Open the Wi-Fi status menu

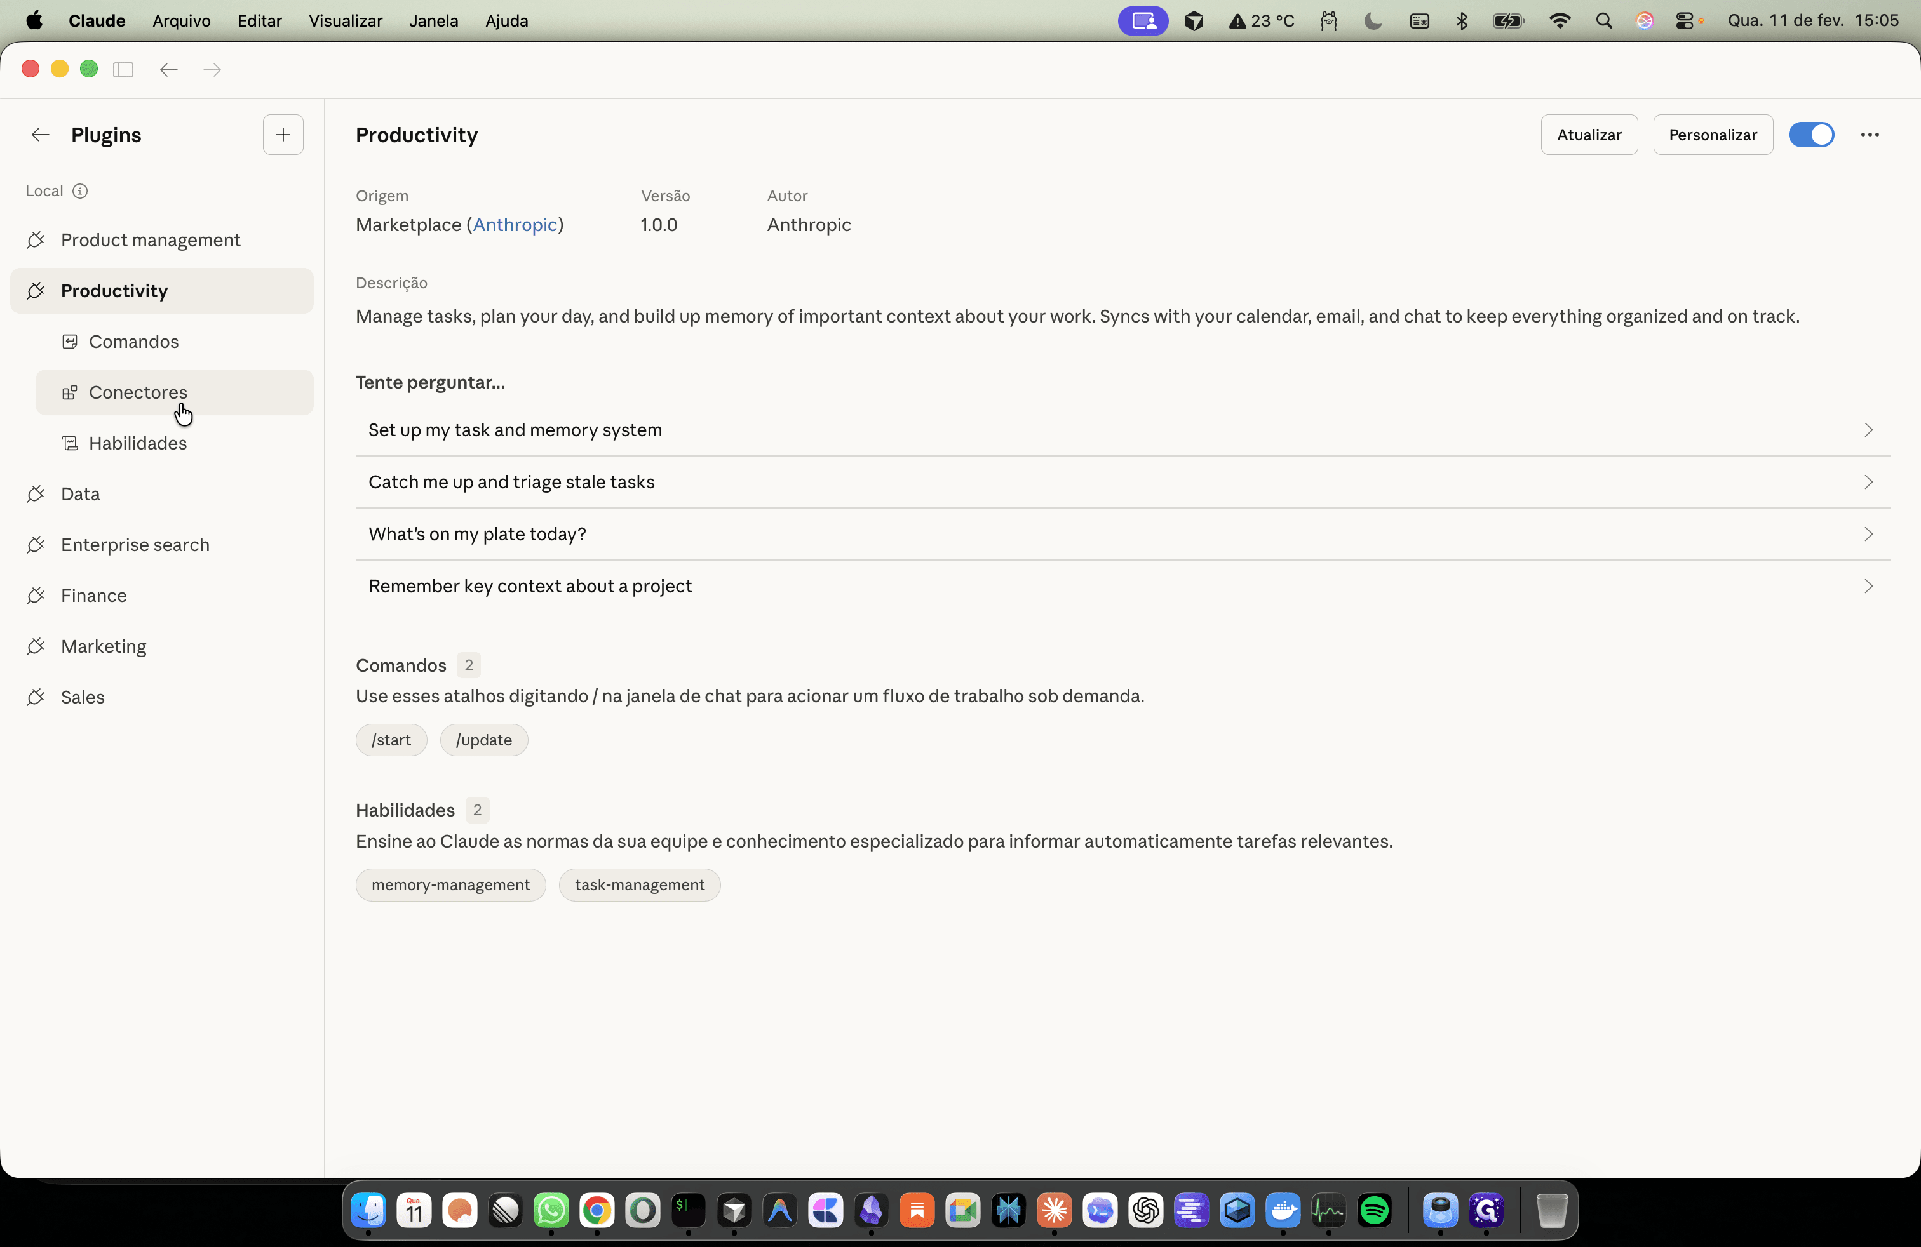pyautogui.click(x=1560, y=21)
